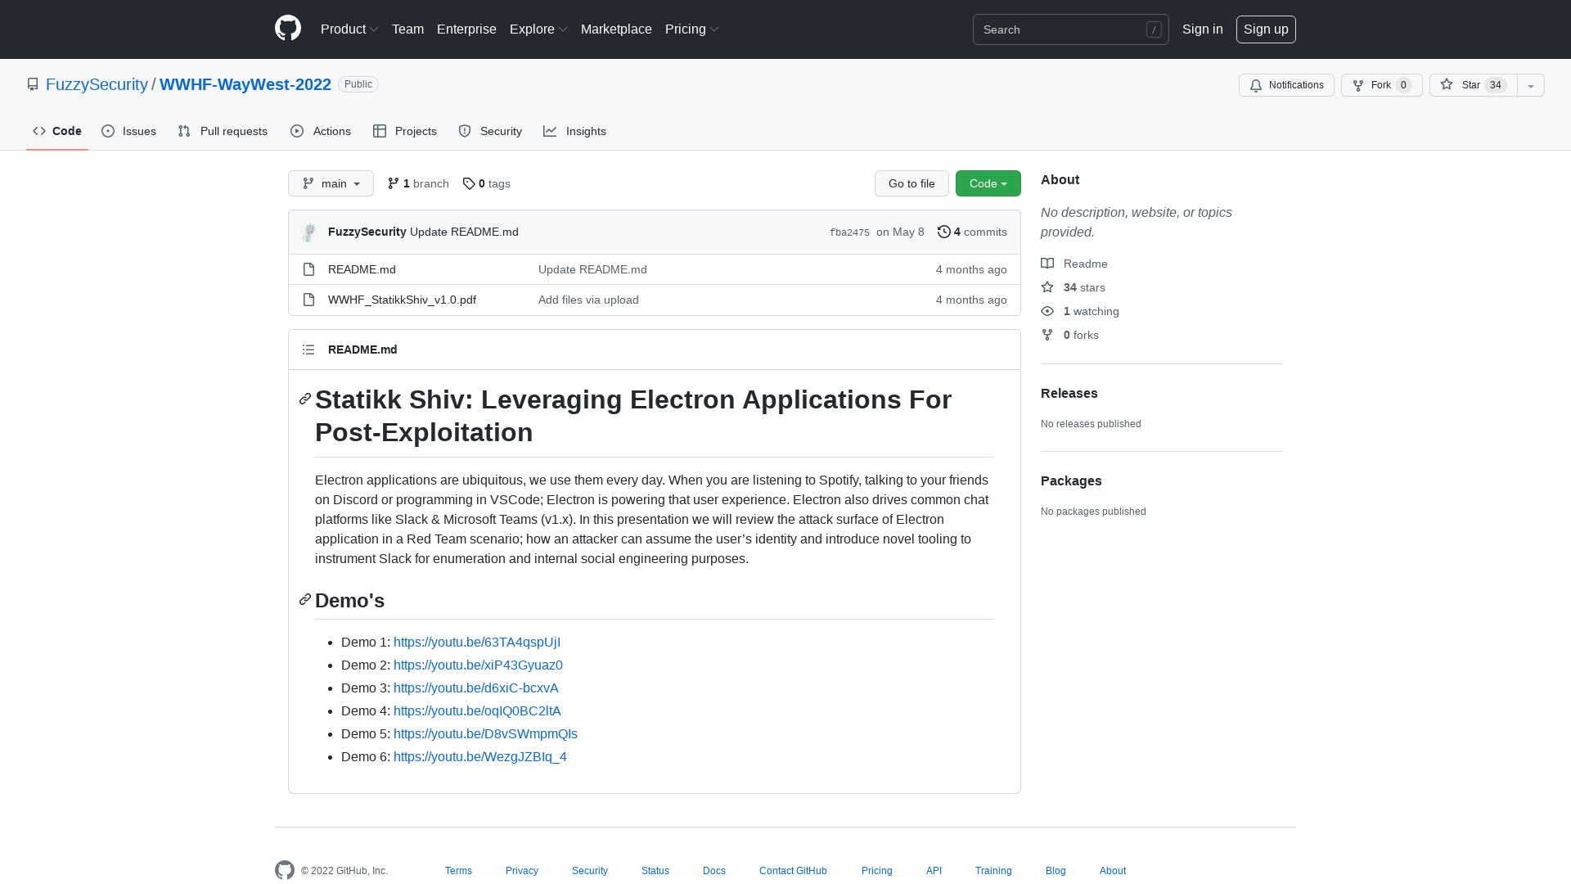Switch to the Issues tab
Viewport: 1571px width, 884px height.
[128, 131]
